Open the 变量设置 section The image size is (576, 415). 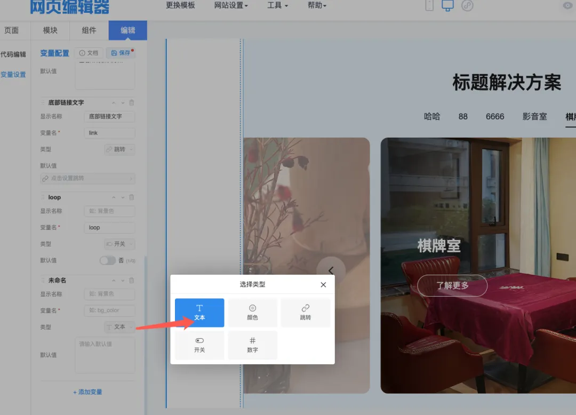tap(13, 75)
